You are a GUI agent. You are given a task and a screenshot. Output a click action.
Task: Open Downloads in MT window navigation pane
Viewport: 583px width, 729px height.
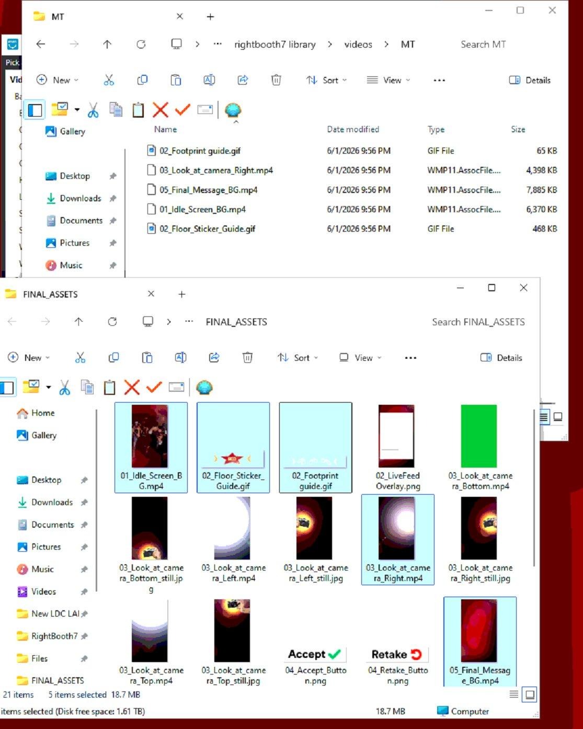coord(81,198)
